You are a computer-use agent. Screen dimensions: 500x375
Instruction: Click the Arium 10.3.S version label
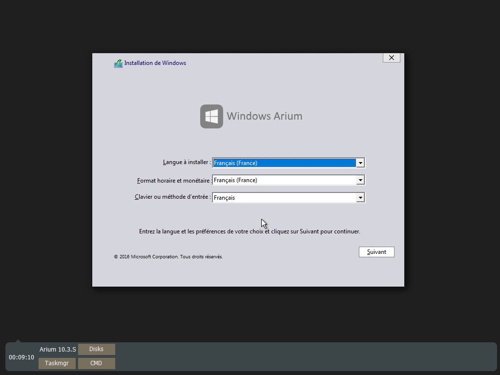pyautogui.click(x=58, y=350)
